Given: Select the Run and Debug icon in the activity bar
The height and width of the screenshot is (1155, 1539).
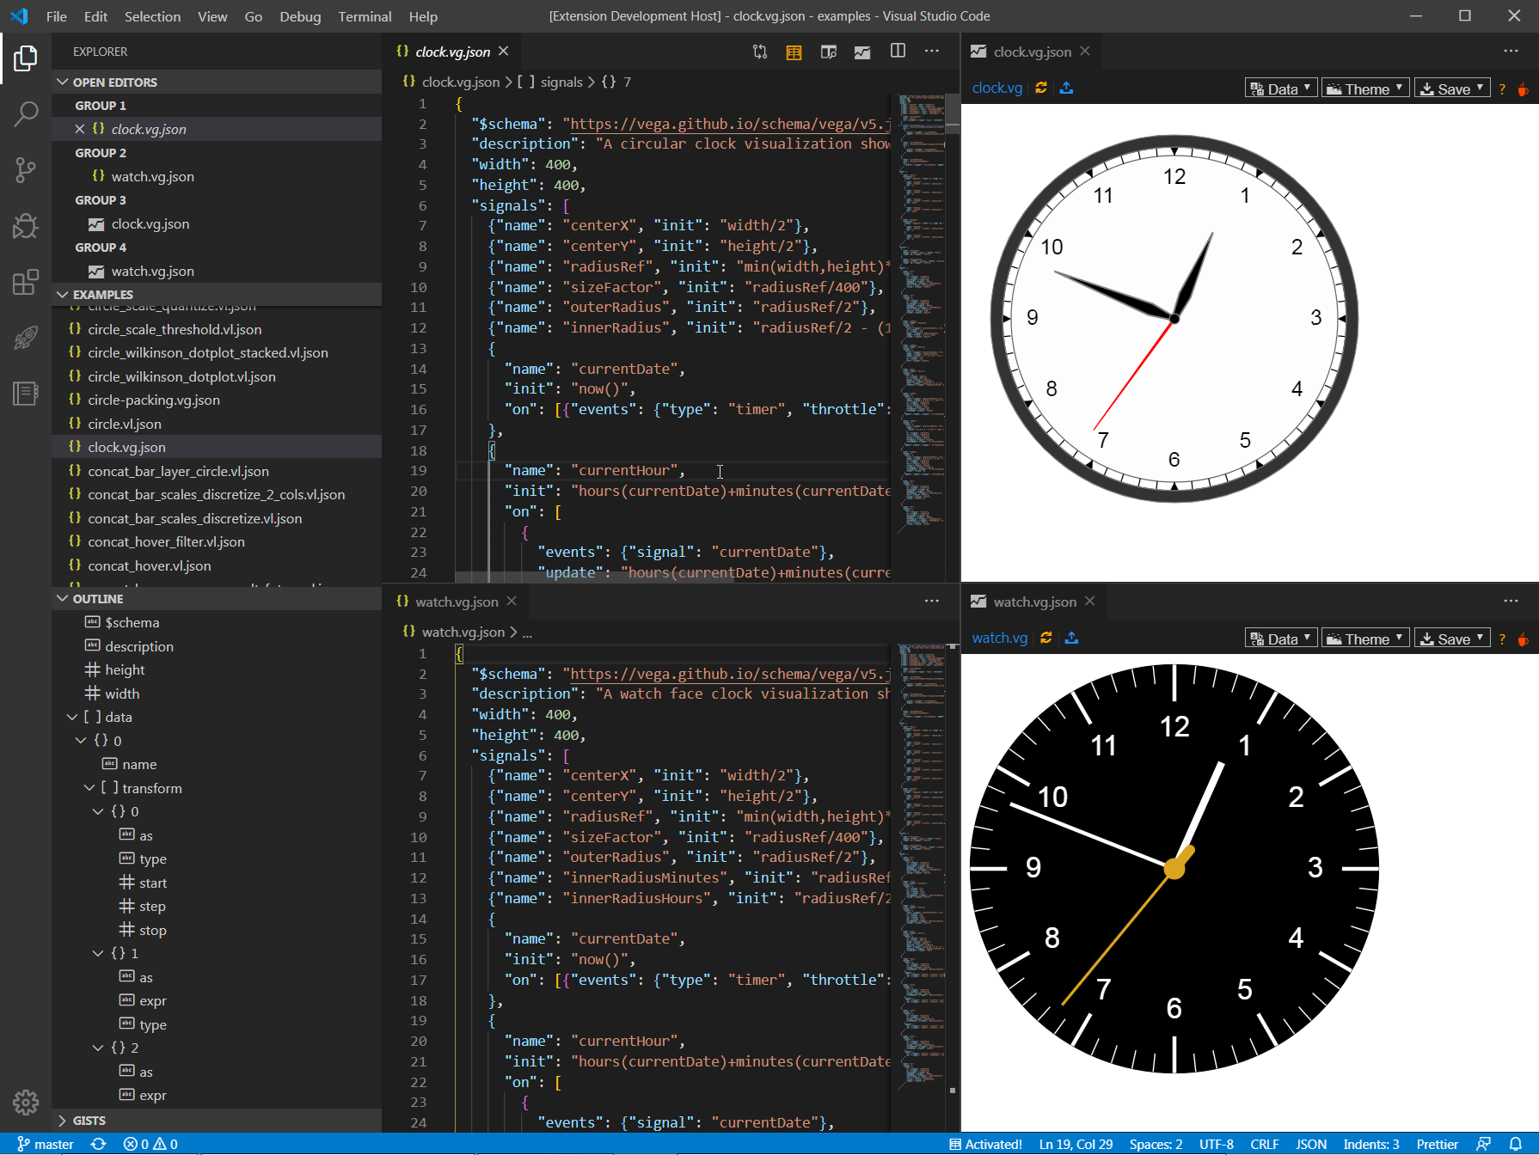Looking at the screenshot, I should pyautogui.click(x=25, y=226).
